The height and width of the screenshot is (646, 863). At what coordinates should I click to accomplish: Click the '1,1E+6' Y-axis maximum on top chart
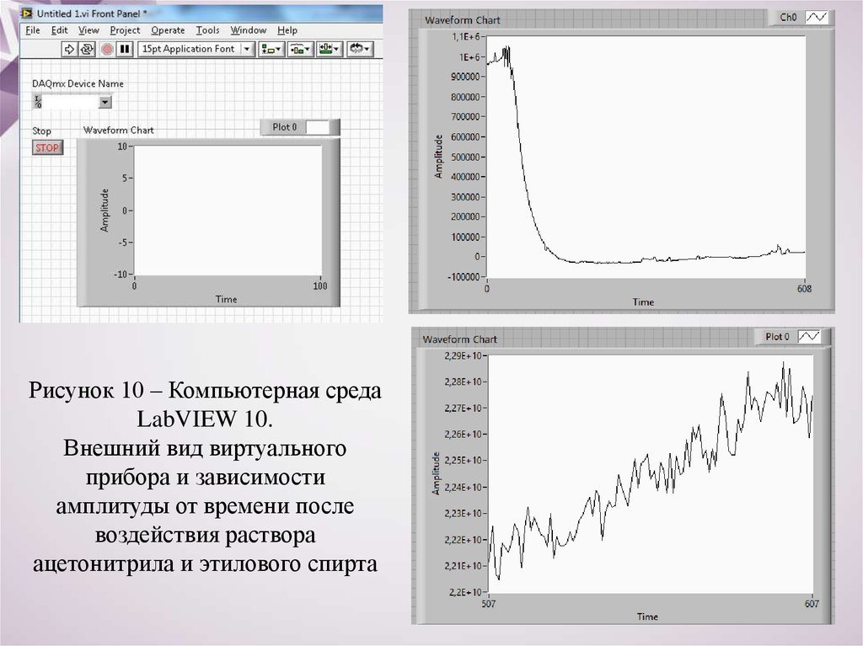click(465, 36)
